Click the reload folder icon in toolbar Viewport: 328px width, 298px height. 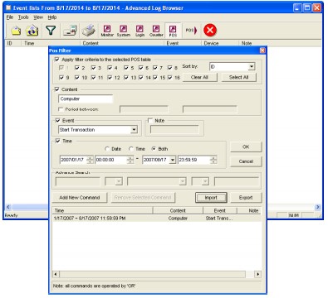click(32, 31)
